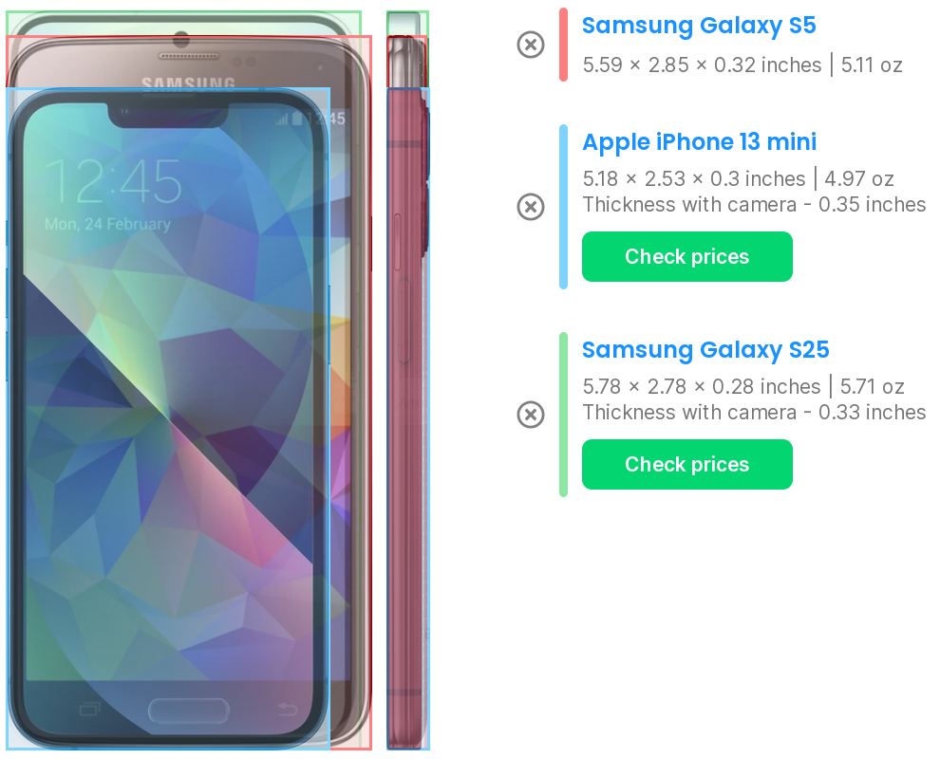The width and height of the screenshot is (940, 759).
Task: Click S25 thickness with camera 0.33 inches line
Action: tap(754, 412)
